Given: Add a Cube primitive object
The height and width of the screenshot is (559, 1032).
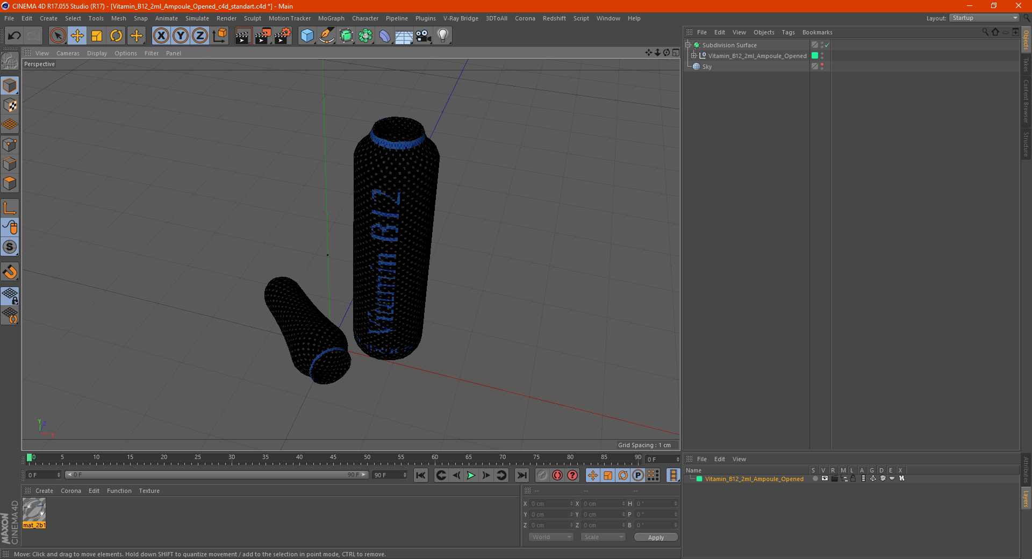Looking at the screenshot, I should [307, 36].
